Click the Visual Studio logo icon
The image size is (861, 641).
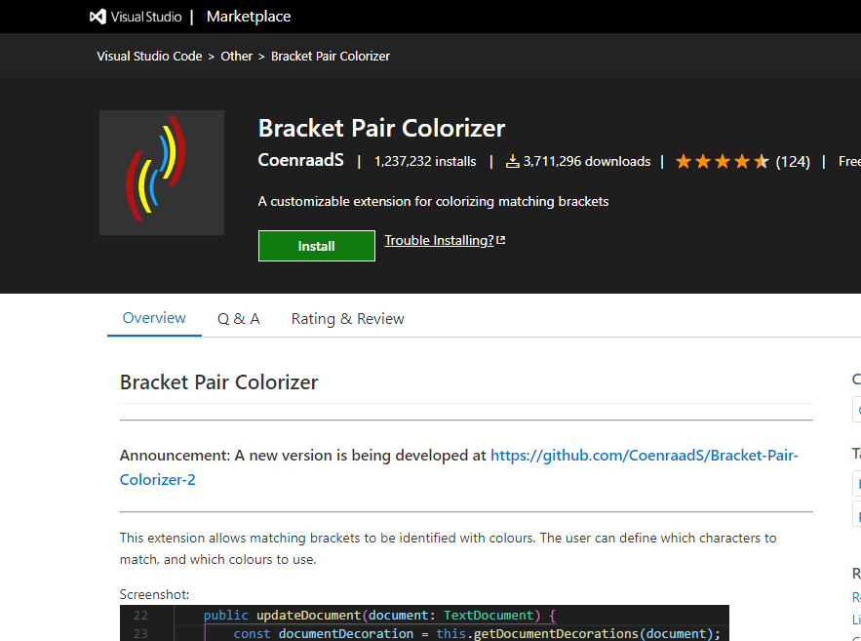click(98, 17)
